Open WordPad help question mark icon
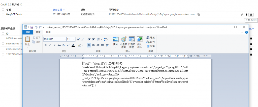This screenshot has width=258, height=107. coord(246,32)
